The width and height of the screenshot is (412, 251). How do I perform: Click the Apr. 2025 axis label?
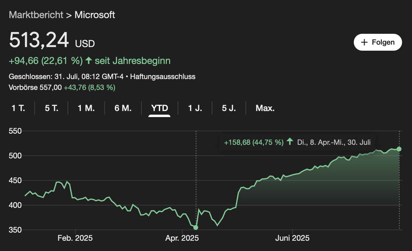(x=182, y=238)
